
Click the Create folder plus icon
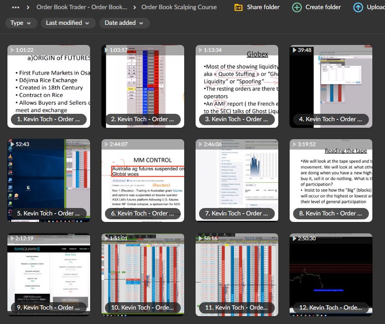tap(297, 7)
